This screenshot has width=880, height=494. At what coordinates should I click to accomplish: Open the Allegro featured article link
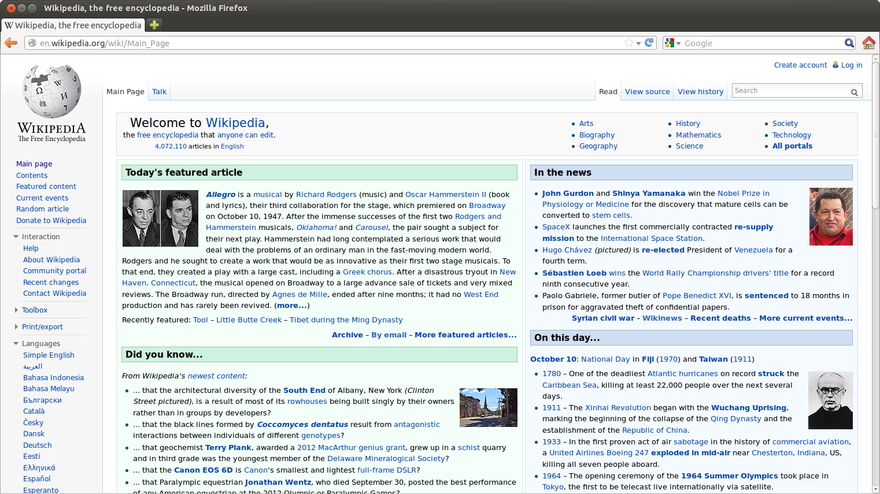[221, 195]
